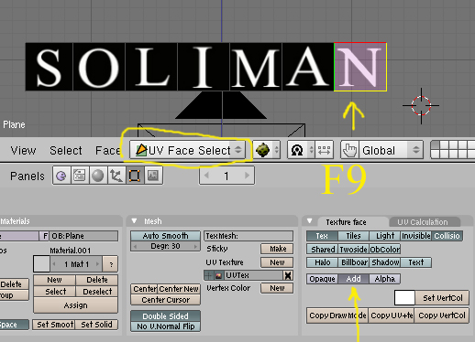The width and height of the screenshot is (475, 342).
Task: Click the TexMesh input field
Action: tap(249, 236)
